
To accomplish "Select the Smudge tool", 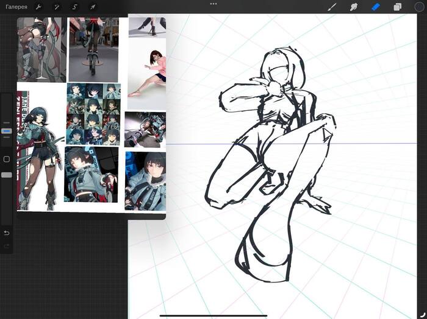I will [x=353, y=7].
